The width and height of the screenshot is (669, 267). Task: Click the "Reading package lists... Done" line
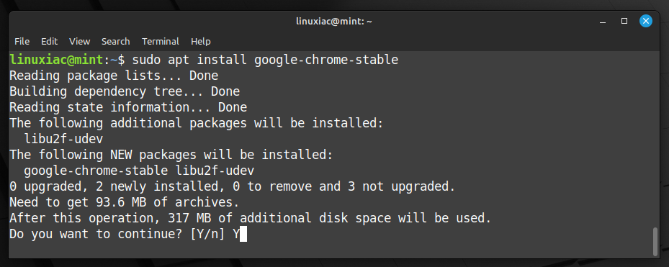tap(114, 76)
